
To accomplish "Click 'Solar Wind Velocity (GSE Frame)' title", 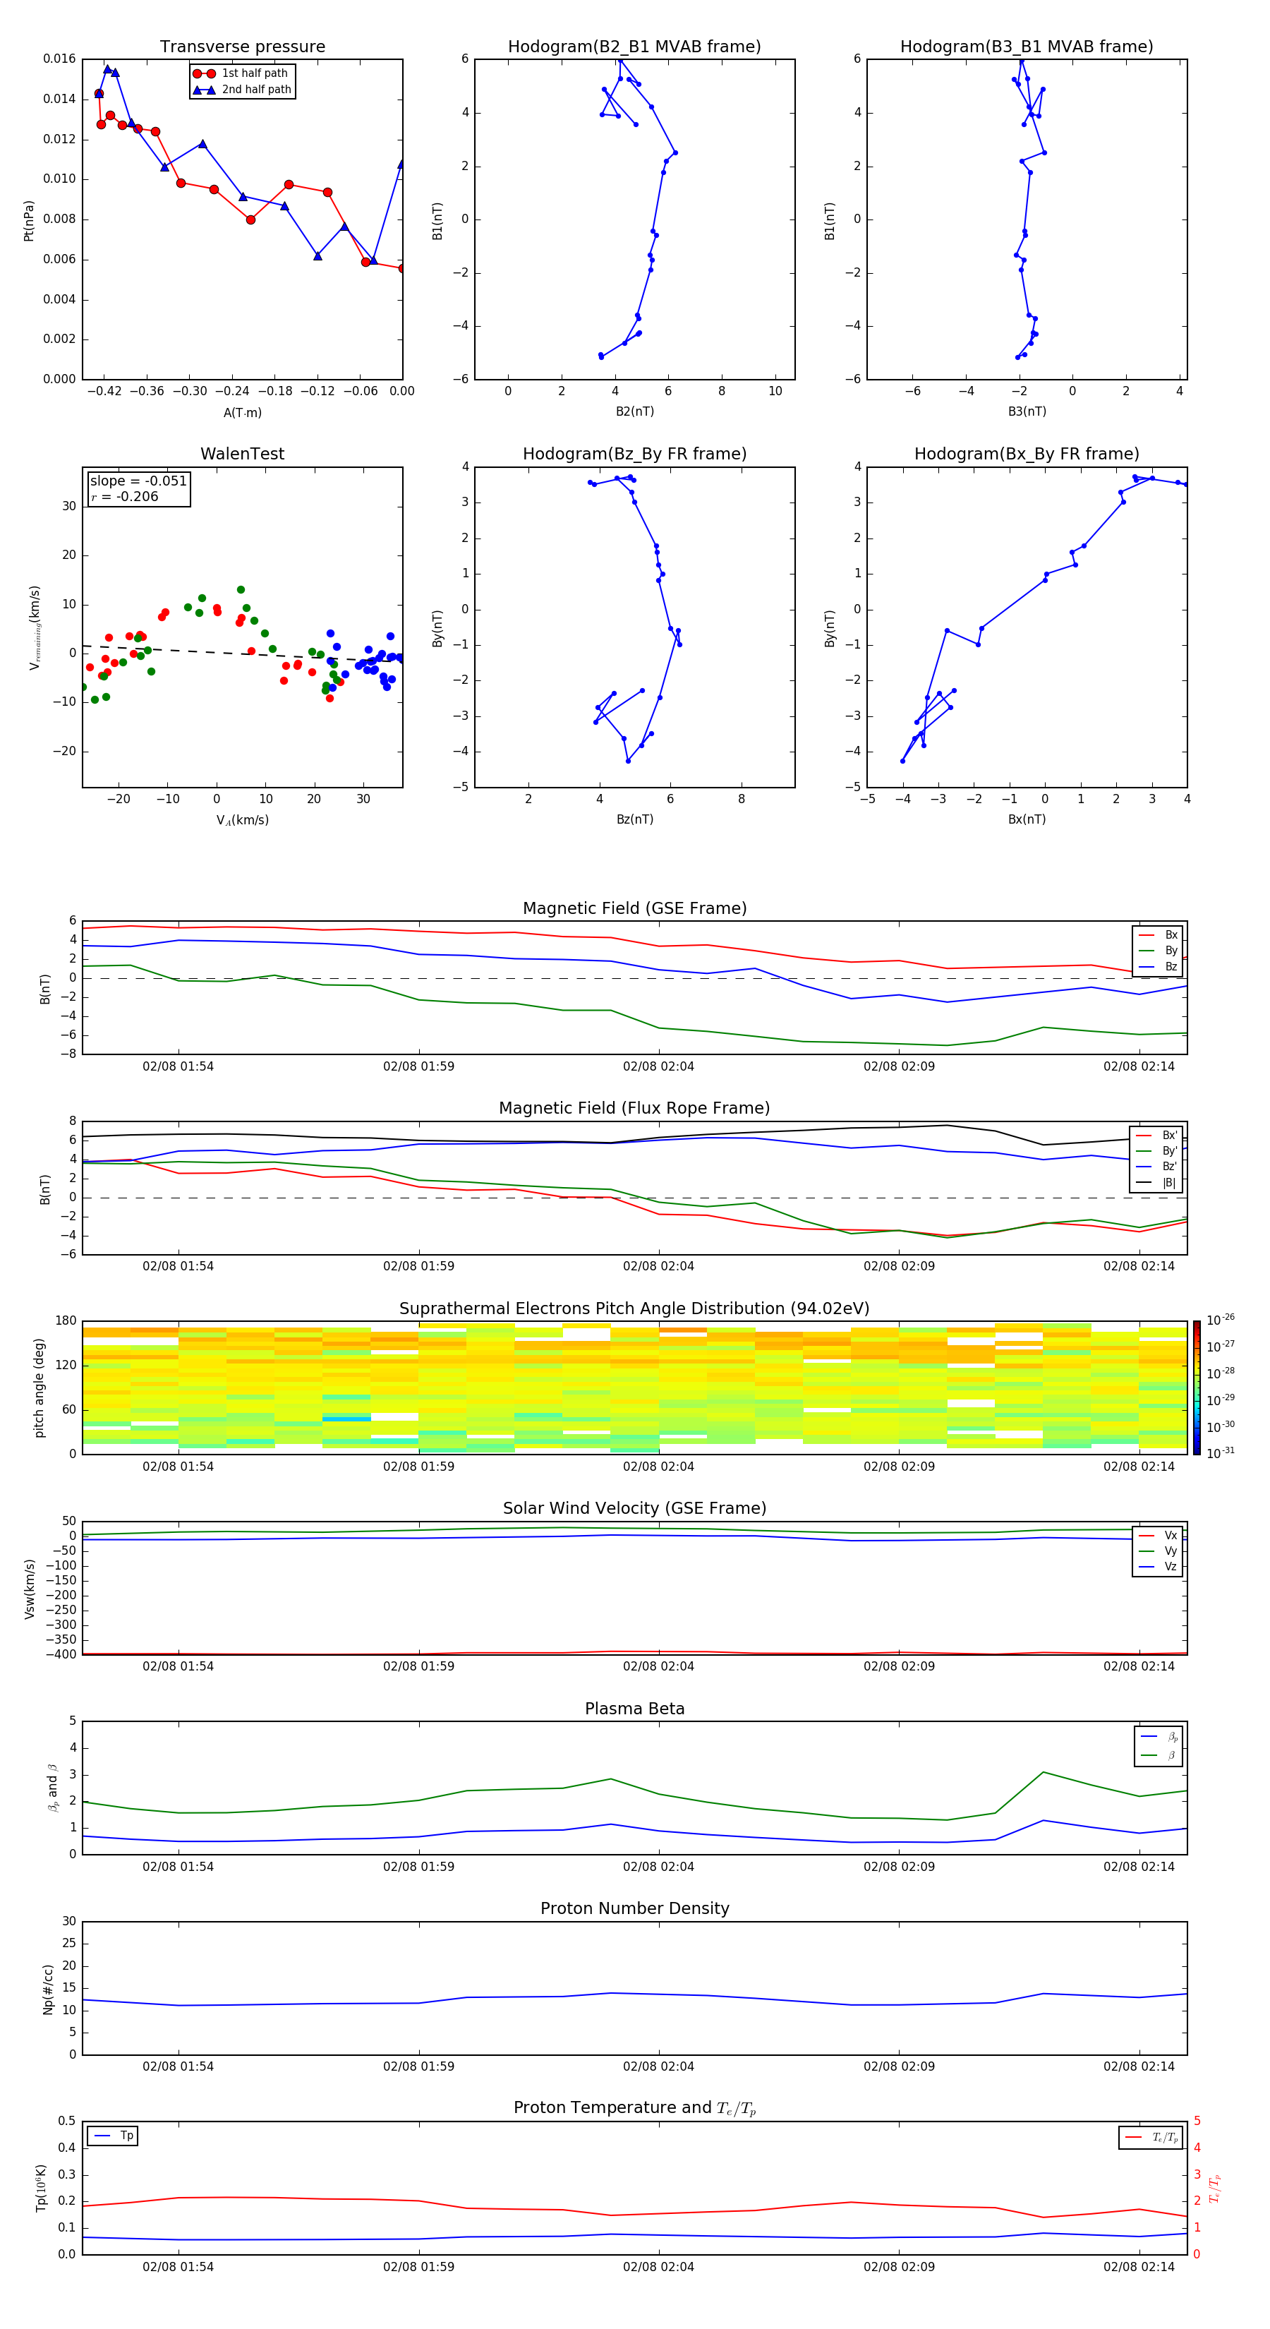I will (634, 1509).
